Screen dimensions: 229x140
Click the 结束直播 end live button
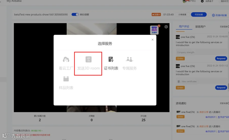(x=199, y=15)
